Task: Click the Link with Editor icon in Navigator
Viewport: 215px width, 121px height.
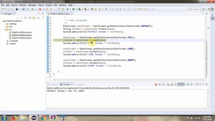Action: (x=34, y=18)
